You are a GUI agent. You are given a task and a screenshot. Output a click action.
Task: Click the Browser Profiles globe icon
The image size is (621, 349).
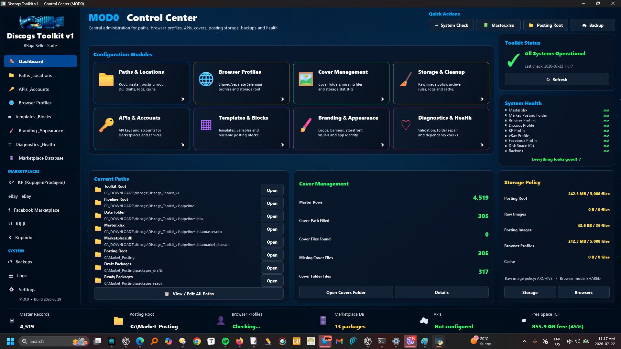click(206, 79)
